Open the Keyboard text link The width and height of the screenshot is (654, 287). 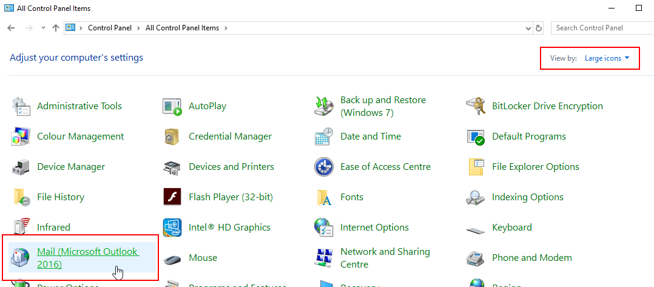click(512, 228)
